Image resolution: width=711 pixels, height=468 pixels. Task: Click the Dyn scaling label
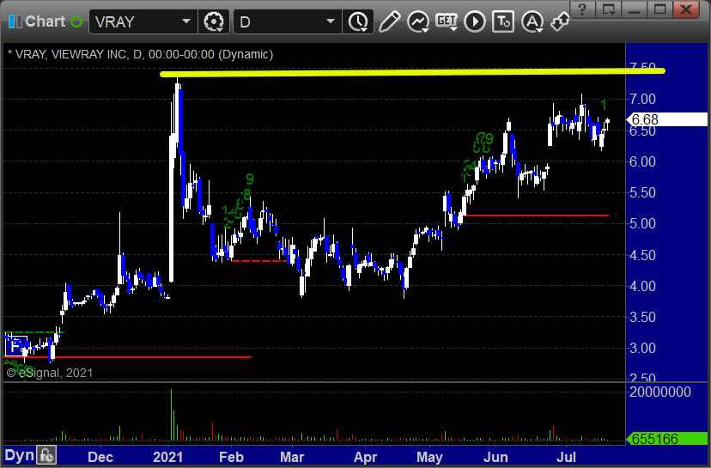(x=19, y=455)
